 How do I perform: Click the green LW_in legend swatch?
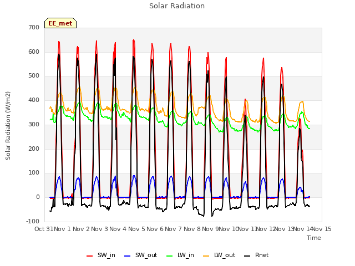[x=170, y=256]
